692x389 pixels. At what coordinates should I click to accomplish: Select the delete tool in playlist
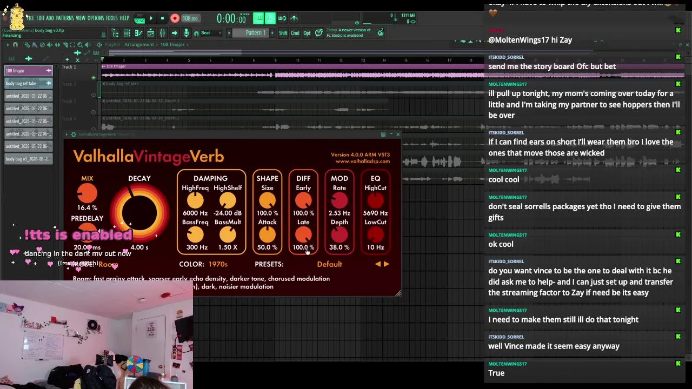coord(42,45)
